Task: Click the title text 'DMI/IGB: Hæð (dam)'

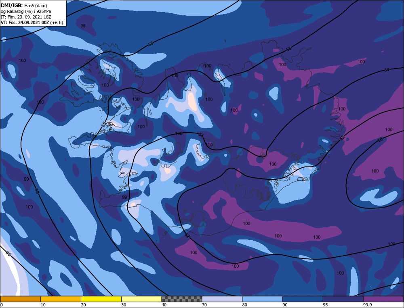Action: (24, 6)
